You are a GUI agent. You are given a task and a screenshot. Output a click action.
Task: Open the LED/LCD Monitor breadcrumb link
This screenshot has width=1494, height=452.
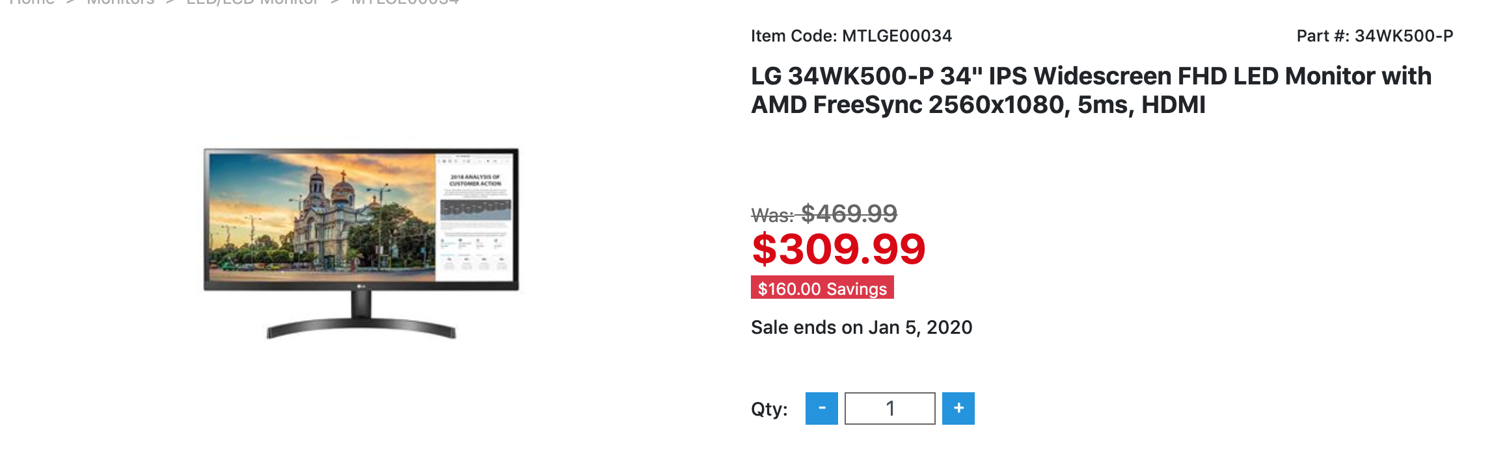pos(252,2)
